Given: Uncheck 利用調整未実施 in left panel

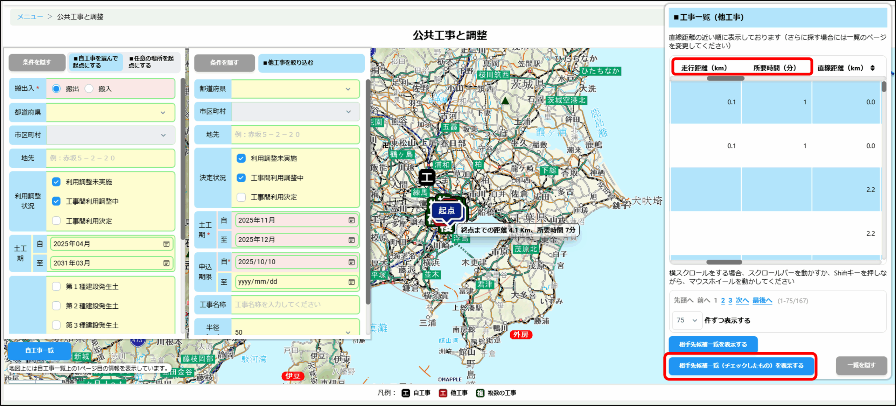Looking at the screenshot, I should coord(56,182).
